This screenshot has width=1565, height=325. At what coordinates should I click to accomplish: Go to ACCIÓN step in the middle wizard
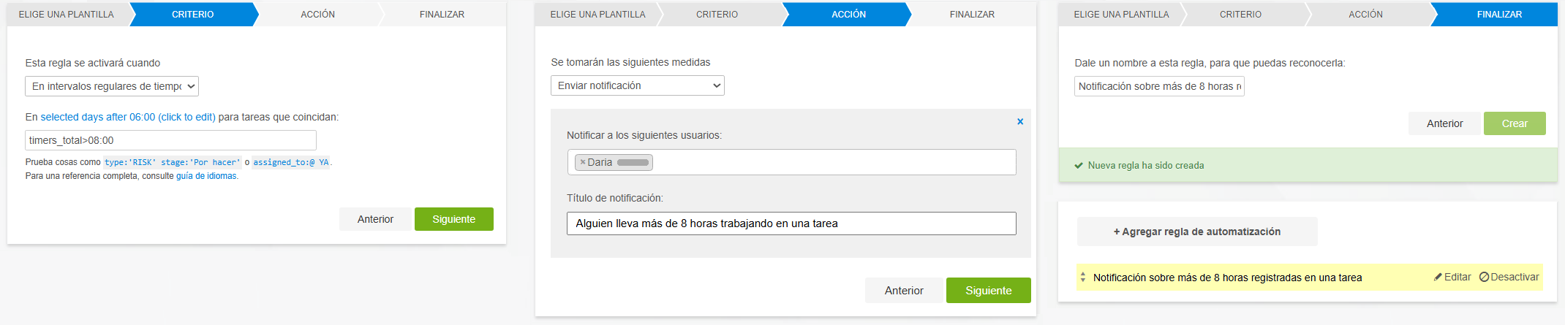click(x=848, y=14)
